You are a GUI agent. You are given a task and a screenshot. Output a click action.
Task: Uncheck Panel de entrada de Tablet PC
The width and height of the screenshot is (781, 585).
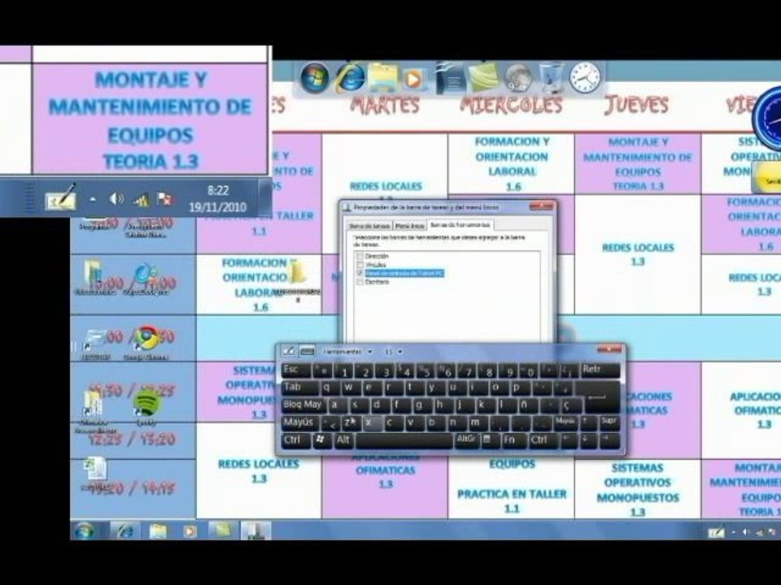[360, 273]
